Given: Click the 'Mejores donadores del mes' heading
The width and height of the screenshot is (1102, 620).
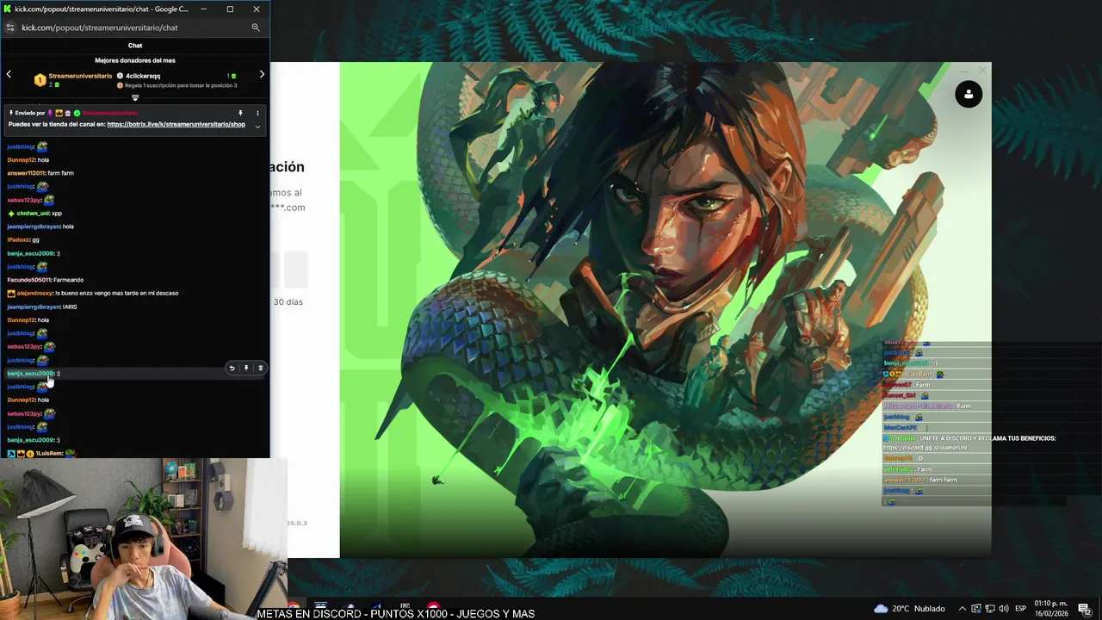Looking at the screenshot, I should 135,60.
